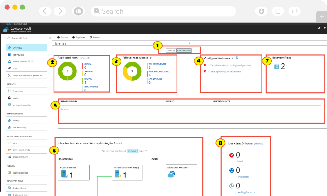The height and width of the screenshot is (196, 327).
Task: Open Activity log from sidebar
Action: tap(18, 54)
